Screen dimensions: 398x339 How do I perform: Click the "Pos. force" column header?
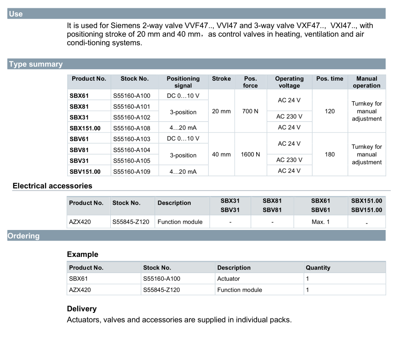[250, 82]
